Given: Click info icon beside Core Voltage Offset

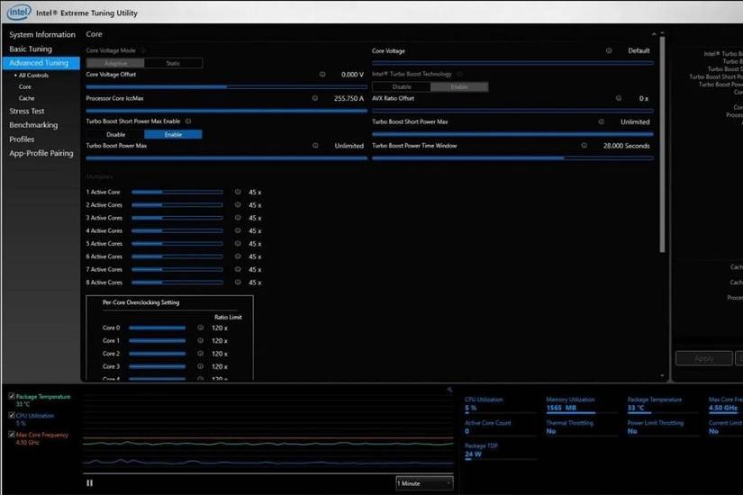Looking at the screenshot, I should (x=322, y=75).
